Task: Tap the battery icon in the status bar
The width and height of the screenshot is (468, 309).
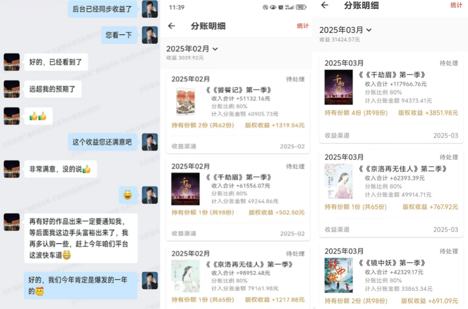Action: tap(301, 7)
